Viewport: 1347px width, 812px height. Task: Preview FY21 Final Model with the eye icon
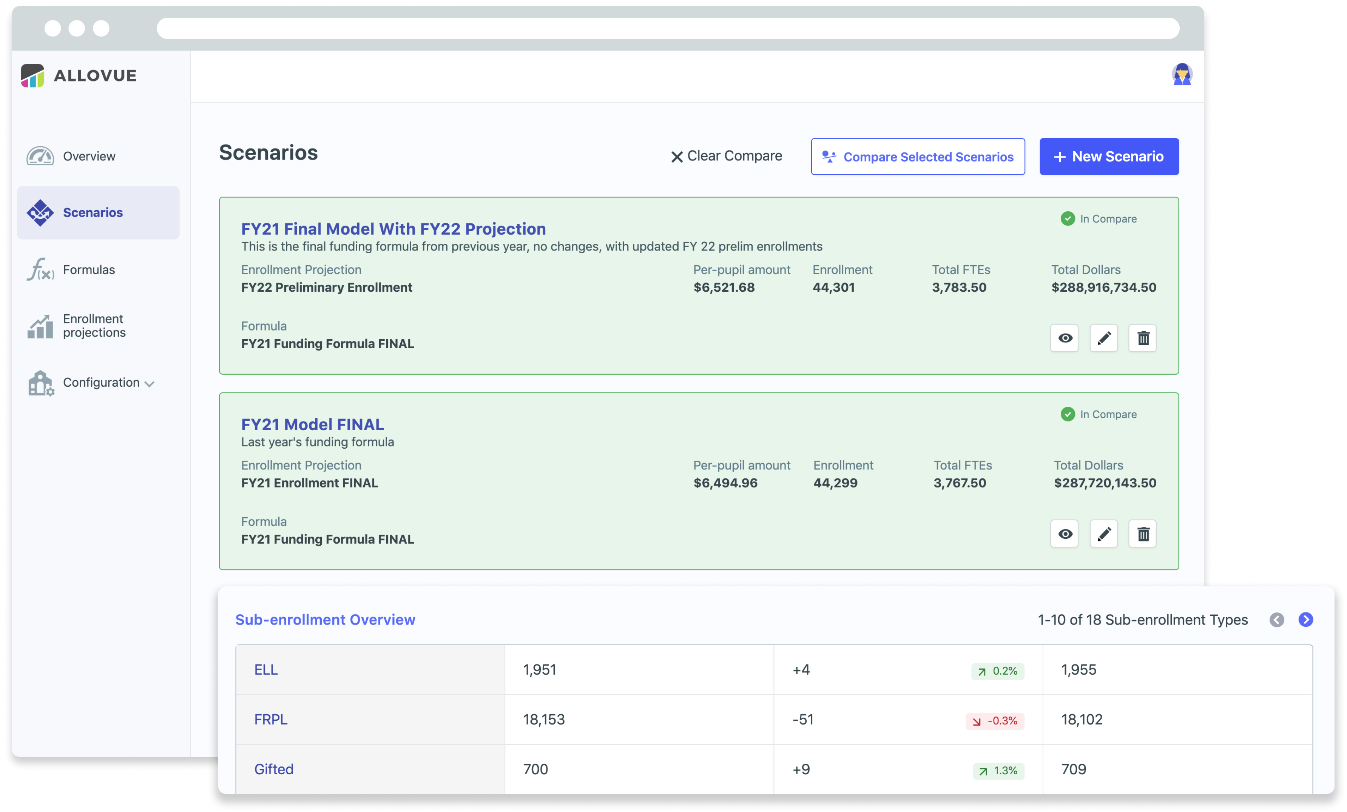pos(1065,338)
